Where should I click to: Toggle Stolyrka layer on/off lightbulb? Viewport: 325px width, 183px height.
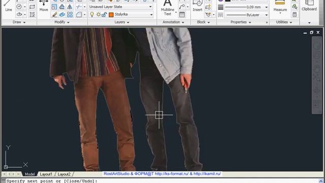(92, 14)
